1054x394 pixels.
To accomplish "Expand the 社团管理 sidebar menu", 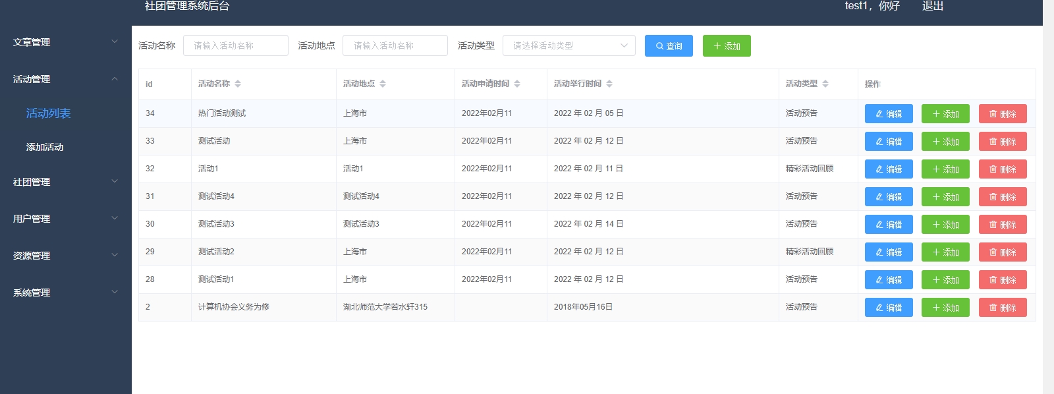I will coord(66,182).
